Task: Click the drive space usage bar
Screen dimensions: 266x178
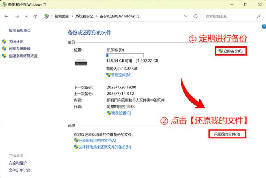Action: coord(125,55)
